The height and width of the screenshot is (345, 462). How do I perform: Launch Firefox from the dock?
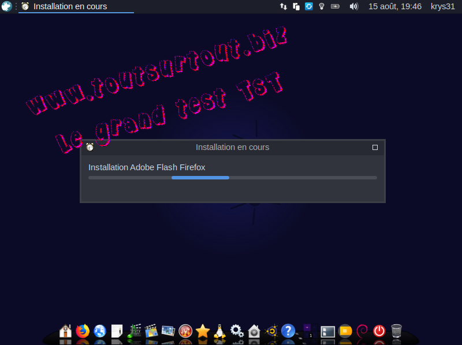point(83,331)
